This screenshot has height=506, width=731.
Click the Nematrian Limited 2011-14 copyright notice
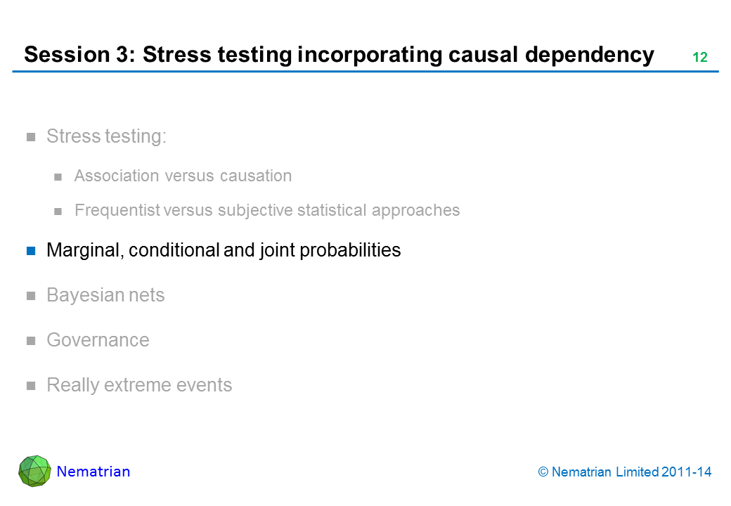click(625, 472)
